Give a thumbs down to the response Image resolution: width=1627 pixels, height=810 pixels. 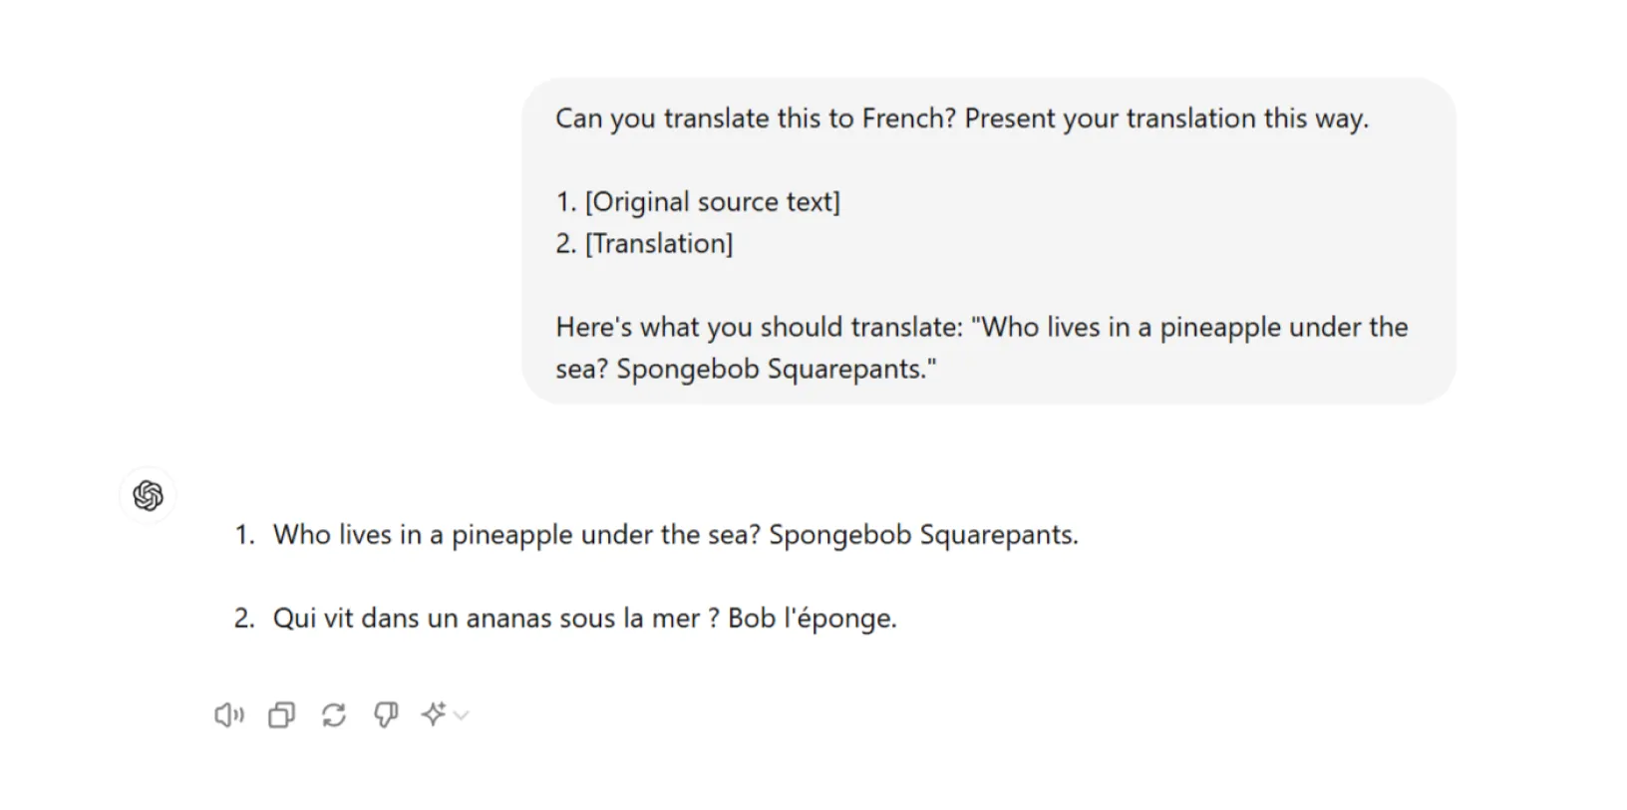pos(386,714)
